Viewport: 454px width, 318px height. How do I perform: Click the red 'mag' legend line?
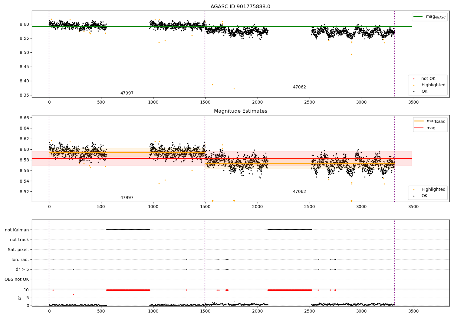click(419, 128)
